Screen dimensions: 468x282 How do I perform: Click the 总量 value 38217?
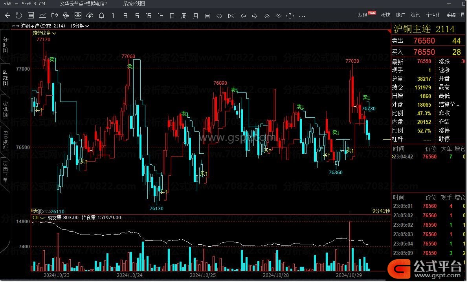(424, 79)
